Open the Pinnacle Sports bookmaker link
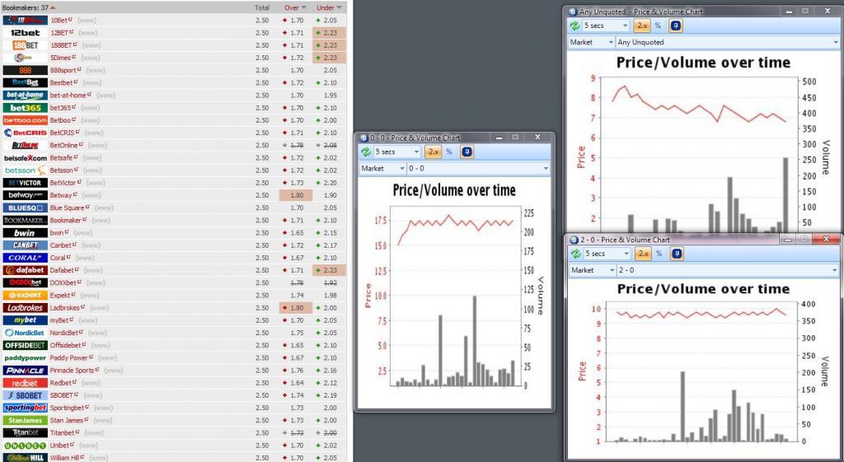Viewport: 844px width, 462px height. [73, 370]
